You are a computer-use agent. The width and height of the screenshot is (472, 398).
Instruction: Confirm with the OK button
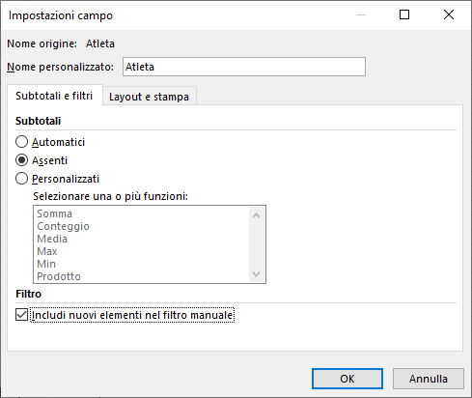347,379
